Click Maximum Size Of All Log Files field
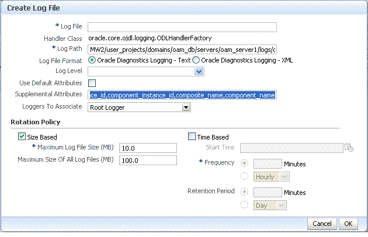Viewport: 368px width, 237px height. [x=148, y=161]
